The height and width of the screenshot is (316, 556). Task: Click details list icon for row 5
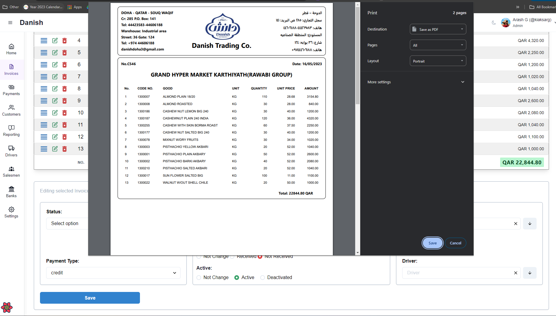(x=44, y=53)
